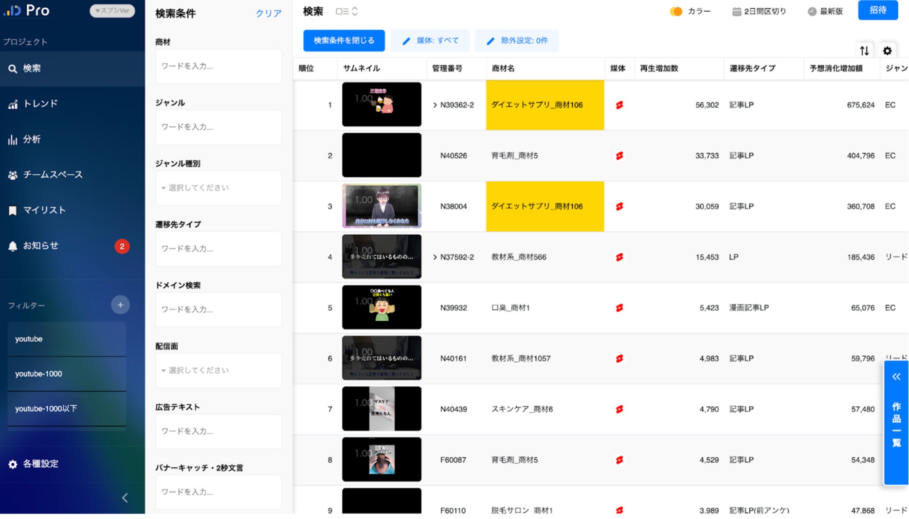Image resolution: width=909 pixels, height=519 pixels.
Task: Click the yellow ダイエットサプリ_商材106 cell in row 1
Action: [x=545, y=105]
